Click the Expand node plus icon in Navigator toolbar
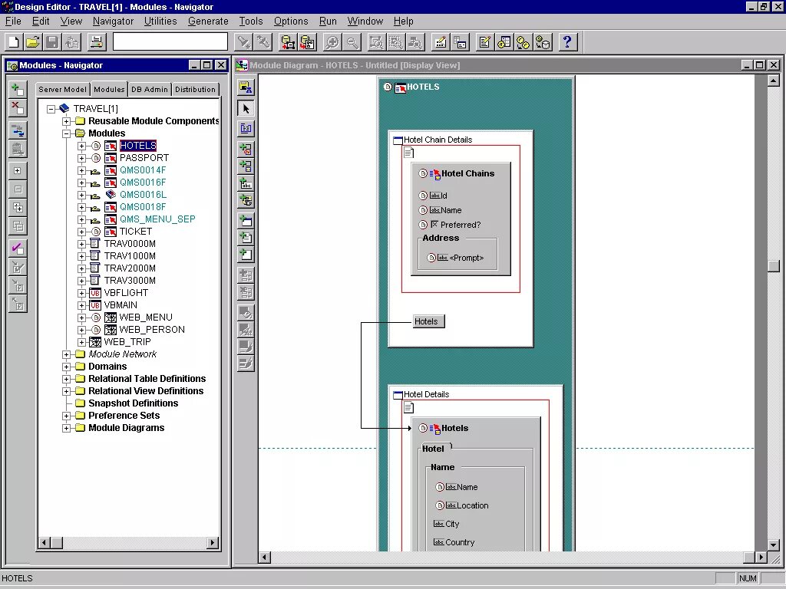Viewport: 786px width, 589px height. 18,171
